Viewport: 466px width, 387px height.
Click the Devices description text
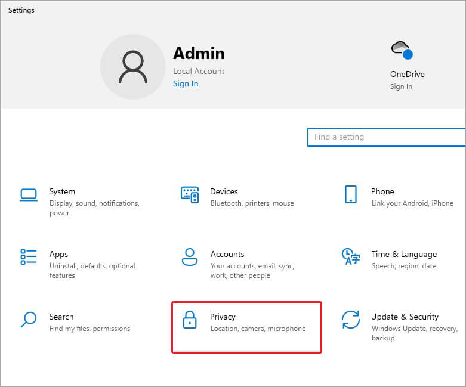pyautogui.click(x=252, y=204)
